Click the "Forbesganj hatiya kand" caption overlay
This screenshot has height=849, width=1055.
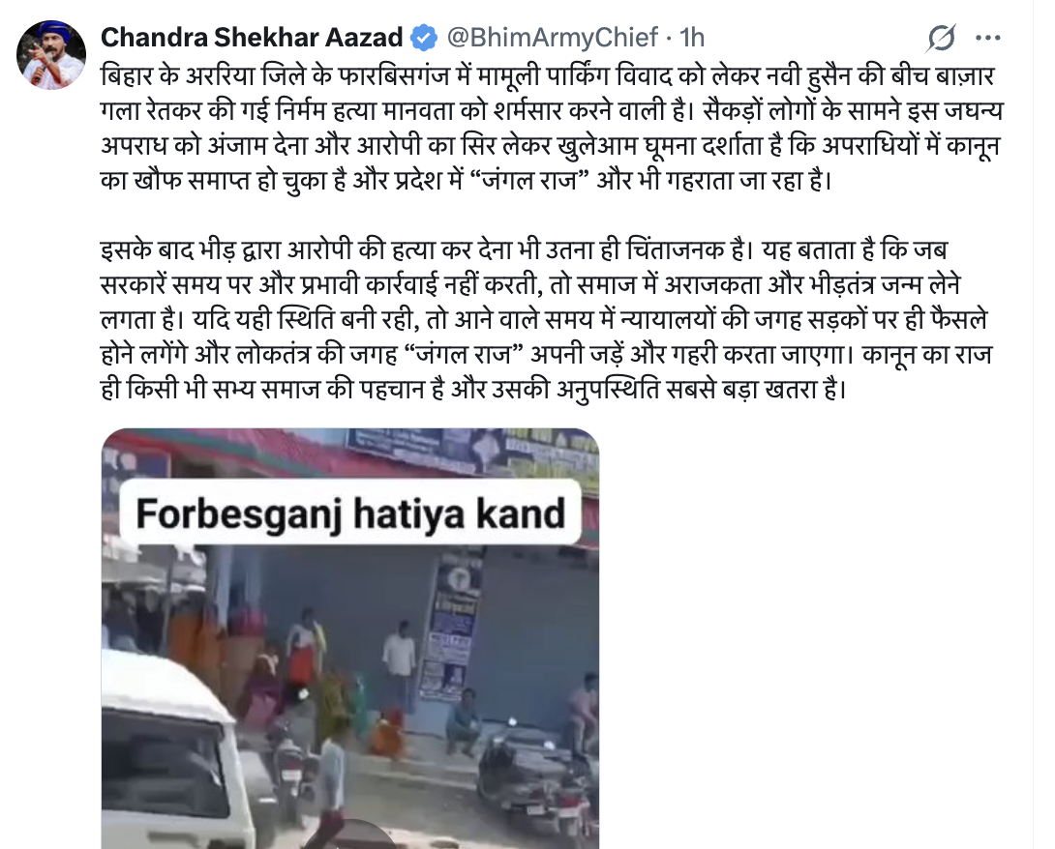coord(349,512)
